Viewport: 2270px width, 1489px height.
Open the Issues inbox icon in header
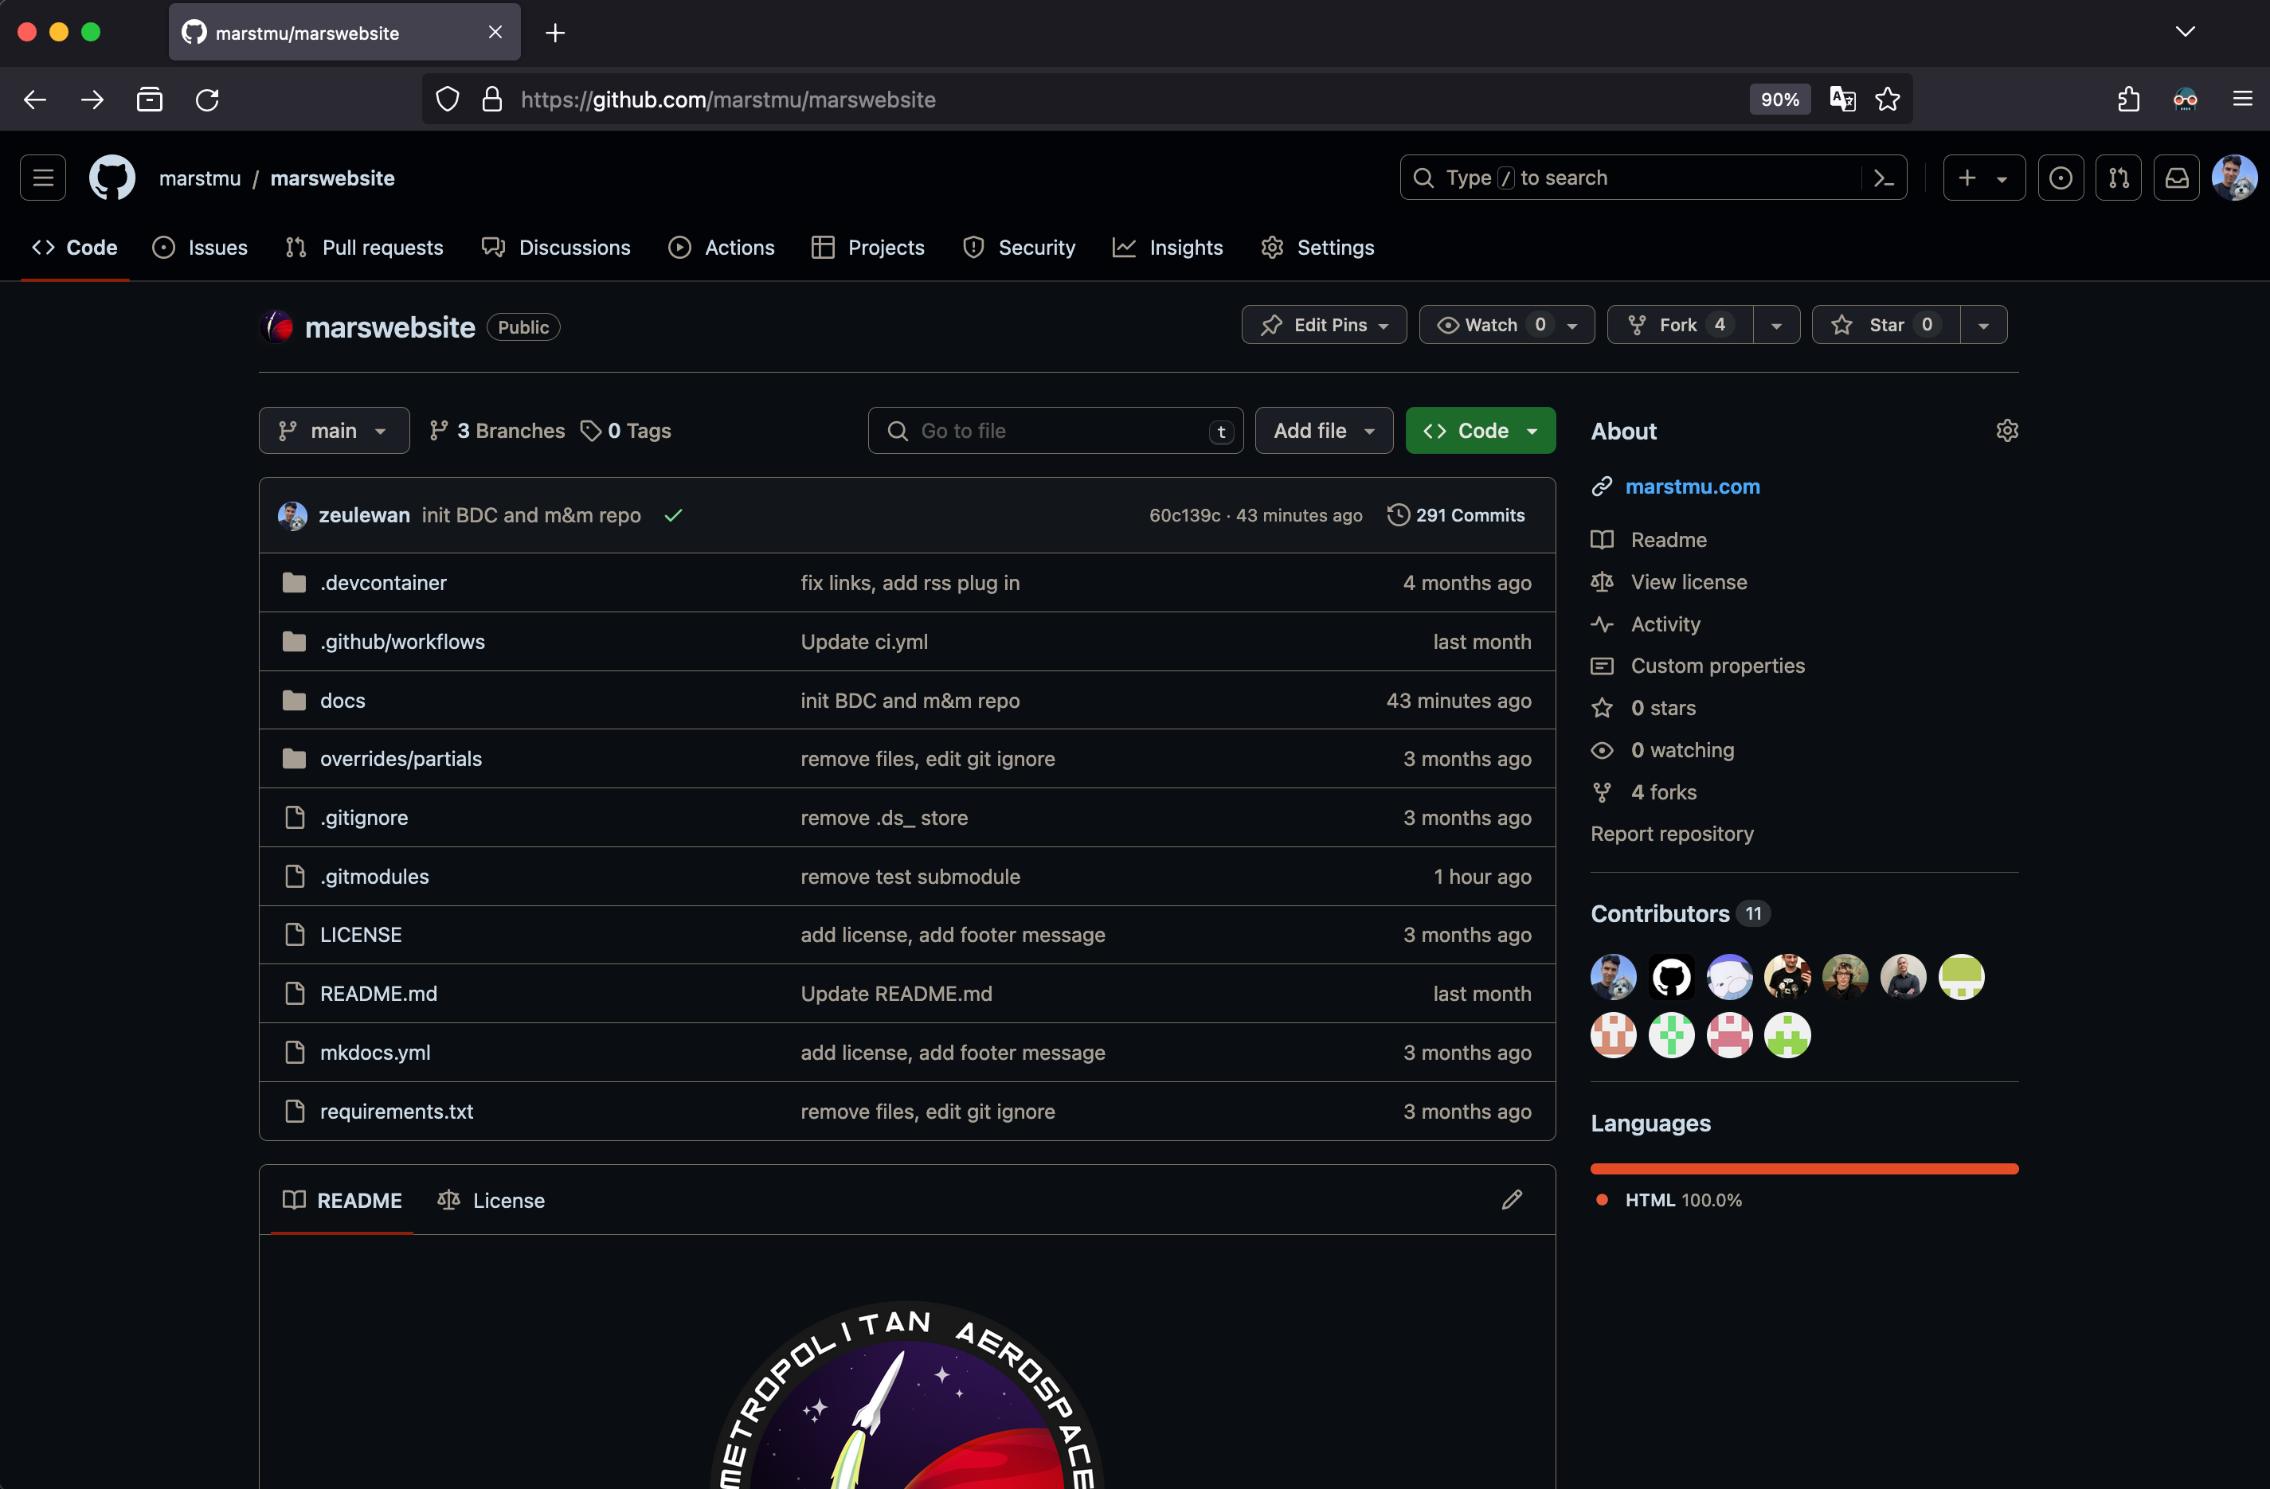tap(2061, 178)
